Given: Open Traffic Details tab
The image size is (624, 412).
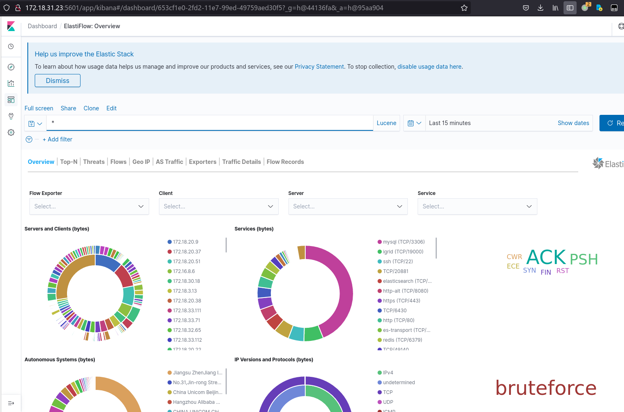Looking at the screenshot, I should pos(242,162).
